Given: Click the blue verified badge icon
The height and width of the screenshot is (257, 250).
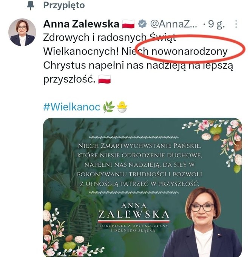Looking at the screenshot, I should click(x=142, y=24).
